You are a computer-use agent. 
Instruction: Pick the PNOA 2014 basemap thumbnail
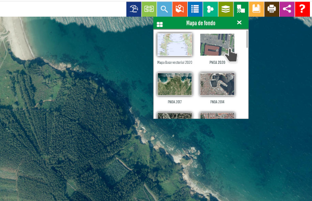(x=217, y=84)
